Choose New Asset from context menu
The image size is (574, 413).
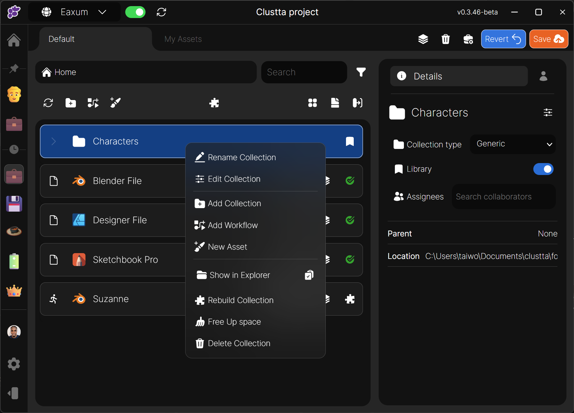[256, 247]
